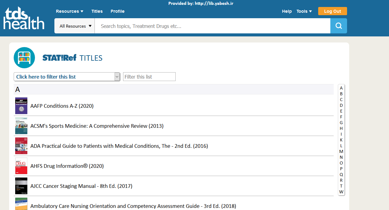The width and height of the screenshot is (389, 210).
Task: Jump to letter F in index
Action: tap(341, 117)
